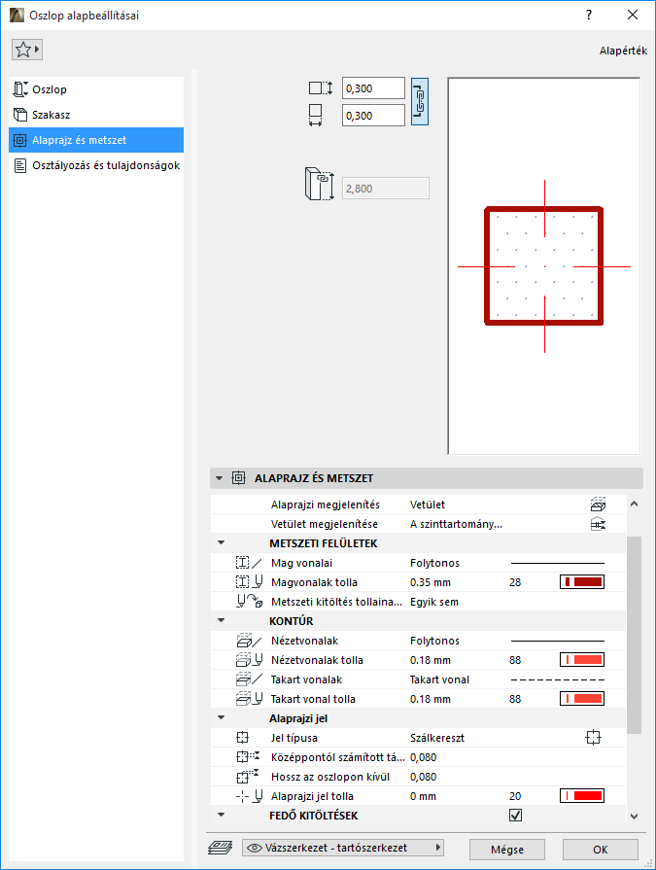The height and width of the screenshot is (870, 656).
Task: Click the Takart vonalak row icon
Action: (x=249, y=679)
